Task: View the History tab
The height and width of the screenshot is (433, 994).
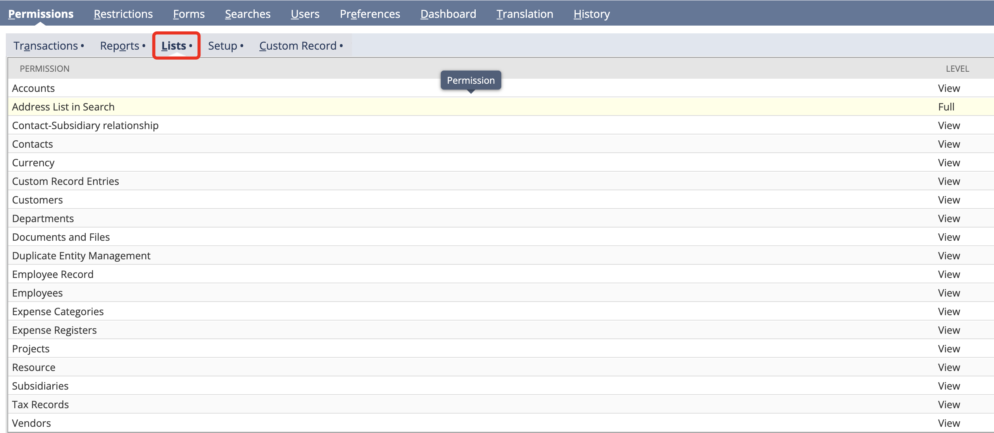Action: tap(591, 14)
